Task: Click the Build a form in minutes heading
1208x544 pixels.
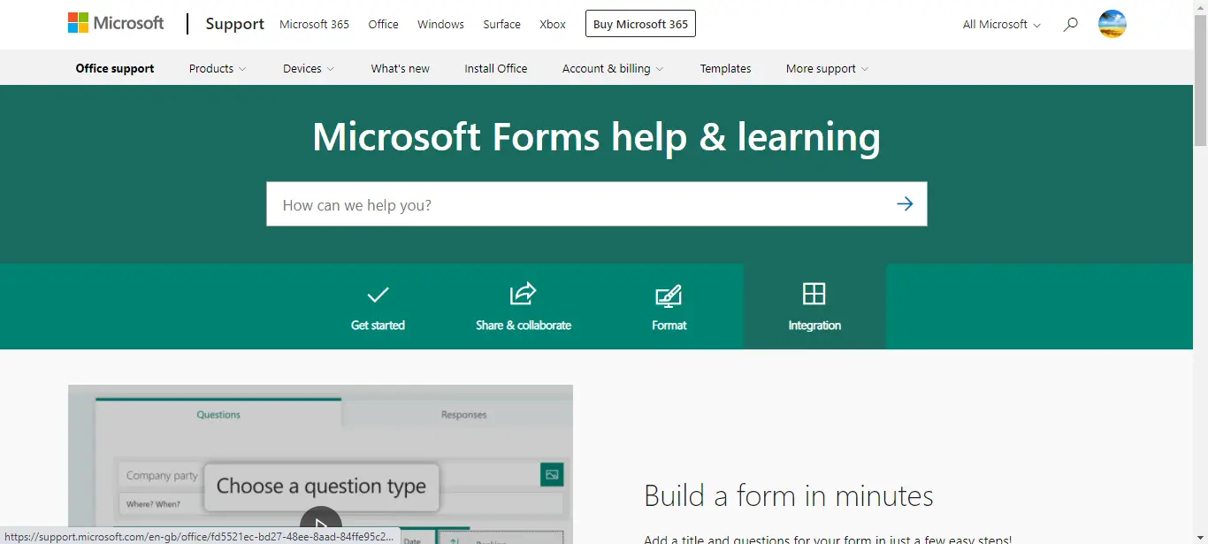Action: [789, 496]
